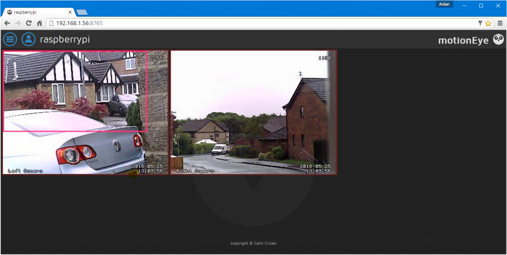Image resolution: width=507 pixels, height=255 pixels.
Task: Click the user account icon beside raspberrypi
Action: coord(29,40)
